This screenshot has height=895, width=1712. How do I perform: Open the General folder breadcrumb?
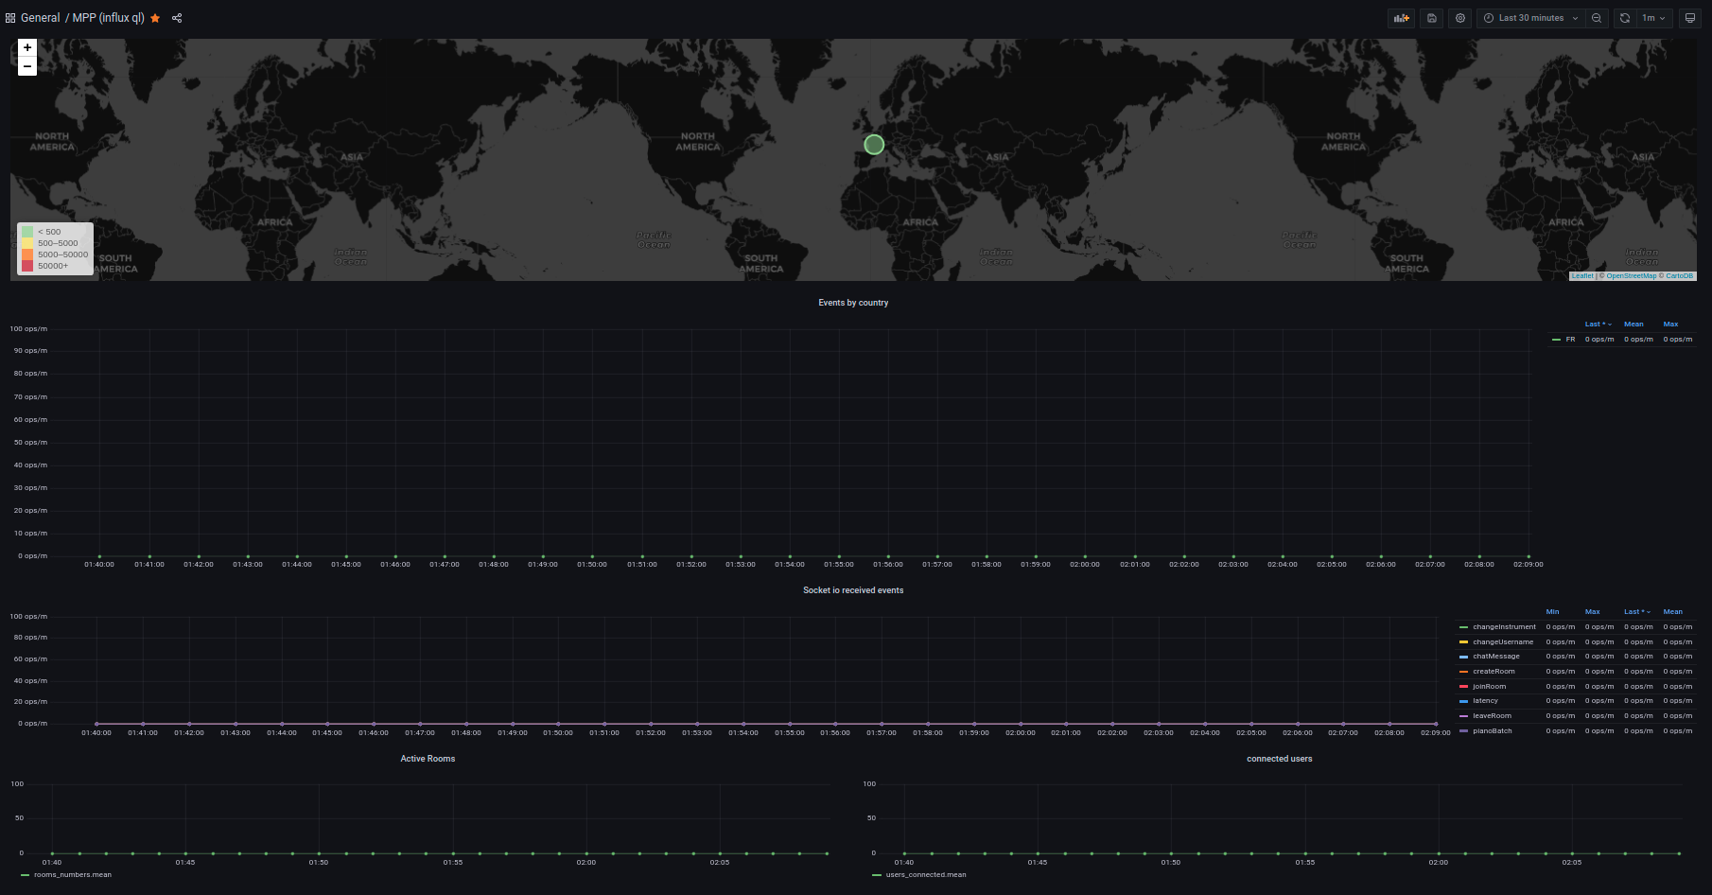point(40,18)
